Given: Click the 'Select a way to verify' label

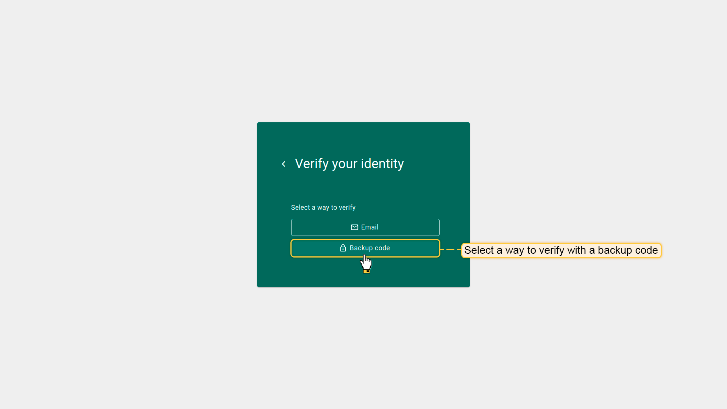Looking at the screenshot, I should pyautogui.click(x=323, y=208).
